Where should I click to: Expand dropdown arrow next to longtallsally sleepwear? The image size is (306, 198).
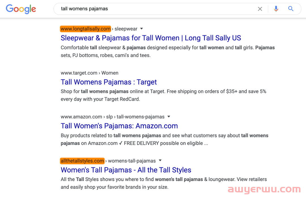pyautogui.click(x=141, y=29)
